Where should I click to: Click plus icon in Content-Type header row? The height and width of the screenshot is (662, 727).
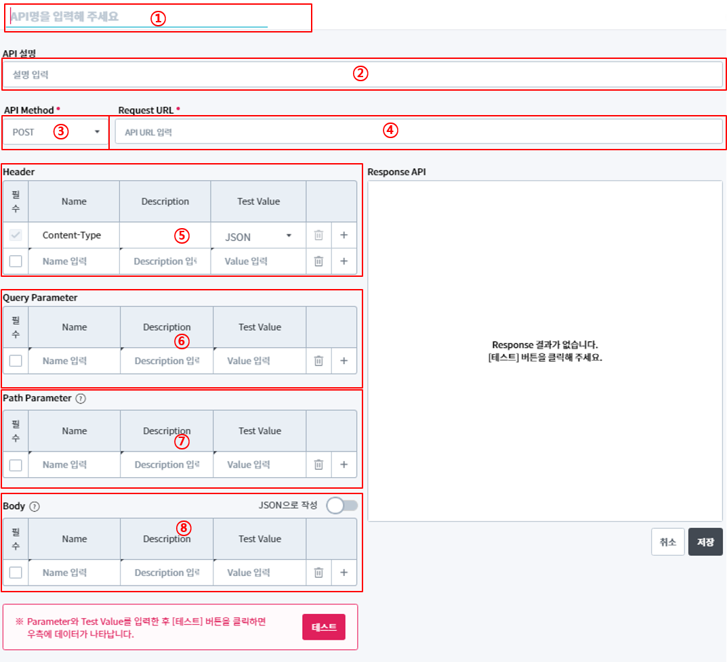[344, 236]
